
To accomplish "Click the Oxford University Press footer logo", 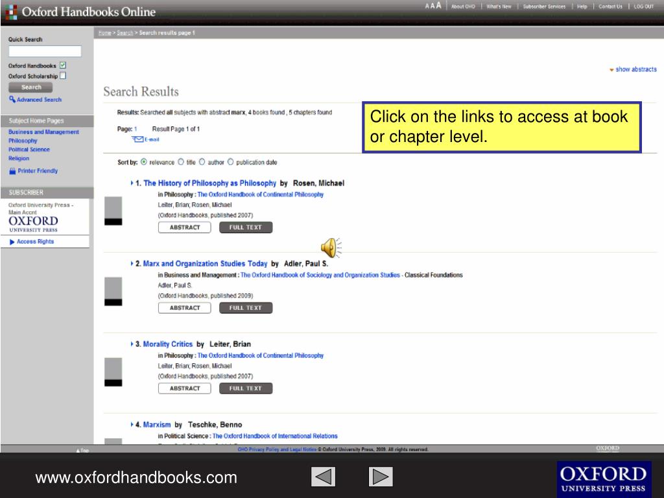I will click(604, 479).
